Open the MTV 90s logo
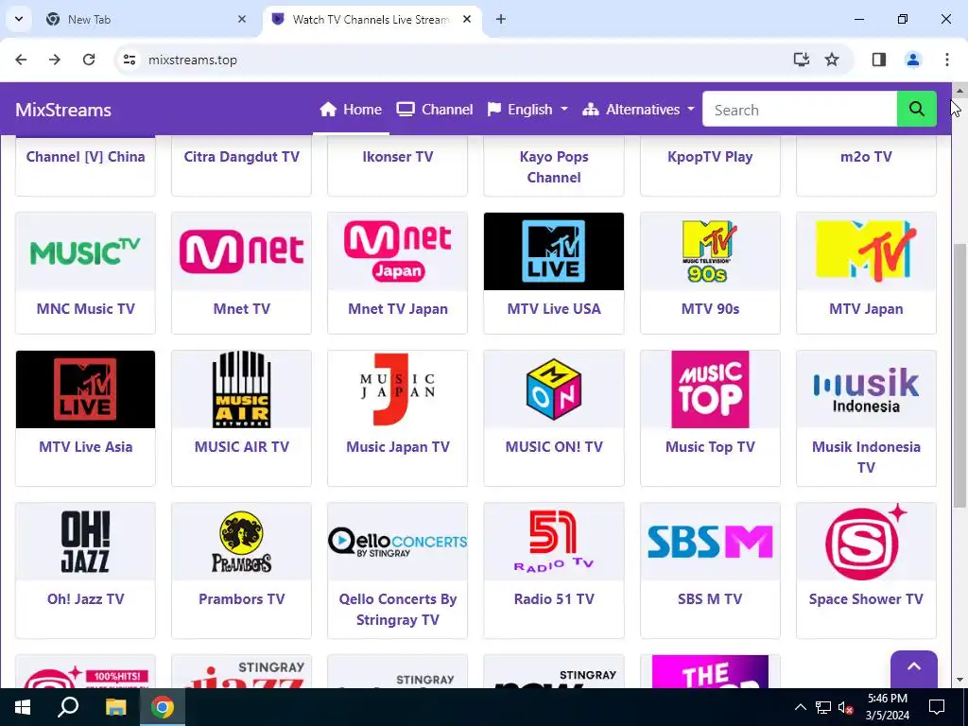Viewport: 968px width, 726px height. click(710, 251)
